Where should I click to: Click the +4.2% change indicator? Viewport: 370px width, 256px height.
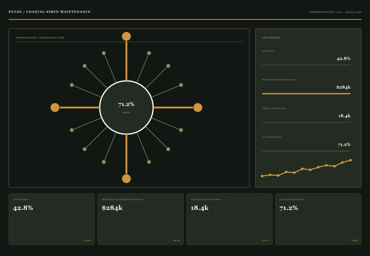87,240
